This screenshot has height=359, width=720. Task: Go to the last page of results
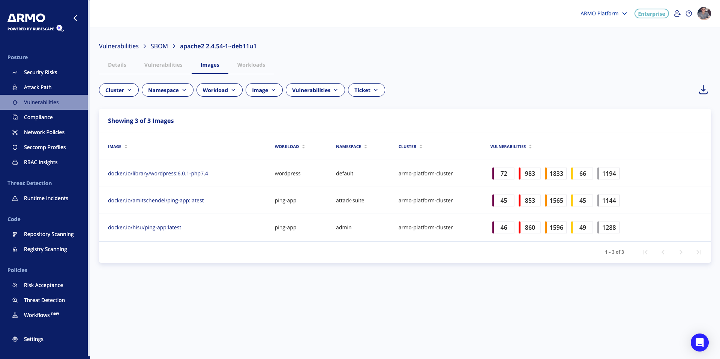point(699,252)
